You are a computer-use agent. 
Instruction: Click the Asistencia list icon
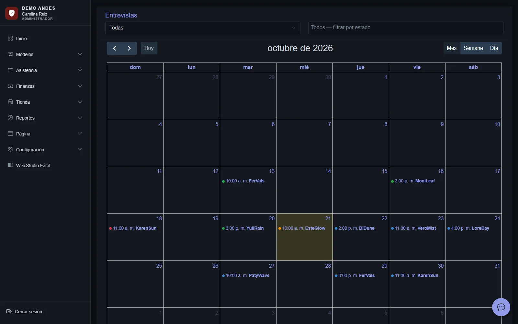[10, 70]
